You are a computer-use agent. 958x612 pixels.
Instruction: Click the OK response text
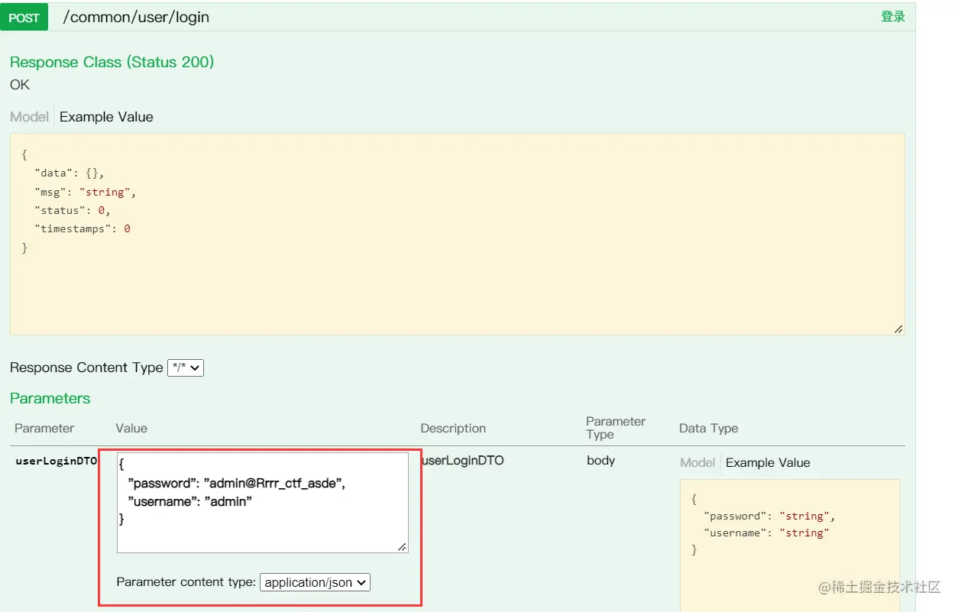point(20,84)
